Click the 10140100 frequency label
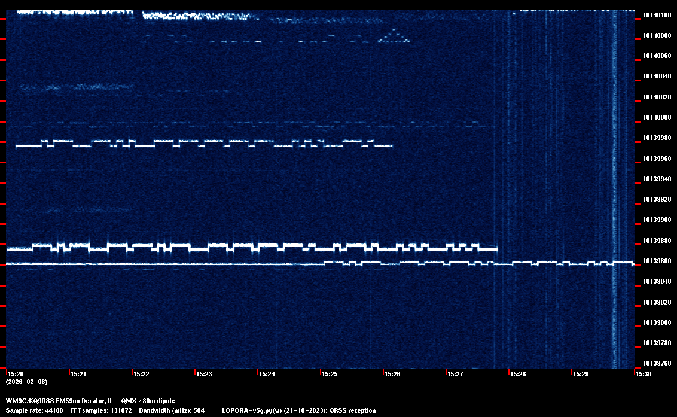 pyautogui.click(x=656, y=15)
